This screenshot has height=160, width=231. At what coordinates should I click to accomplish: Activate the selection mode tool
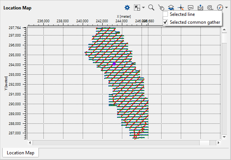click(x=137, y=7)
